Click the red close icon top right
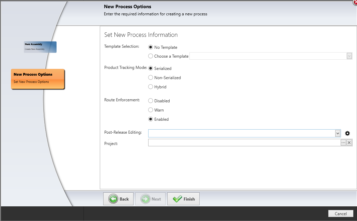The image size is (357, 221). click(354, 3)
